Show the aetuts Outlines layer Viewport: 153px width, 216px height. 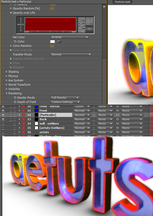[x=3, y=128]
